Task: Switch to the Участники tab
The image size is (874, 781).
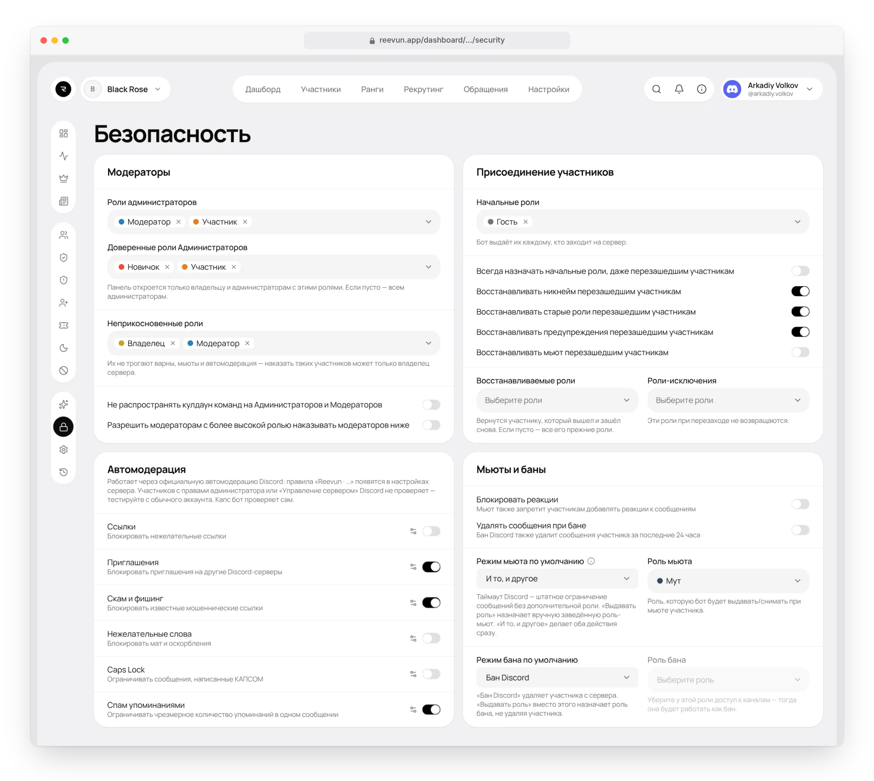Action: pos(320,89)
